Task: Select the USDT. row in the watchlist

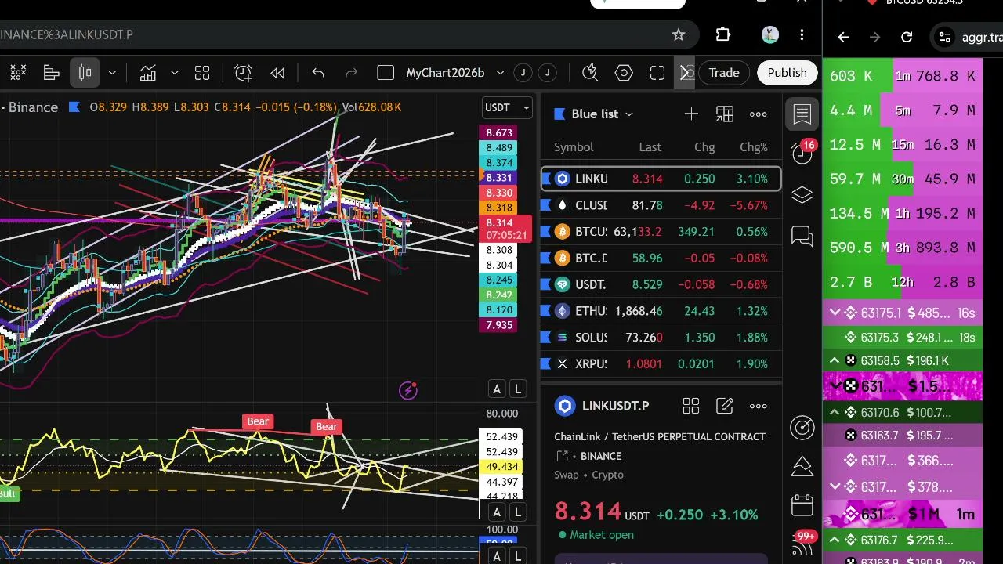Action: pos(661,284)
